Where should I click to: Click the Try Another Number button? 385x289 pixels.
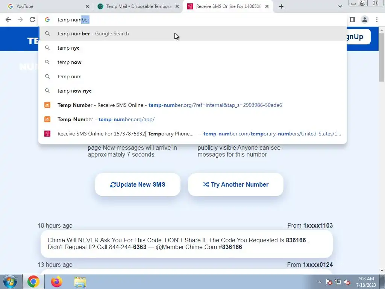tap(236, 184)
